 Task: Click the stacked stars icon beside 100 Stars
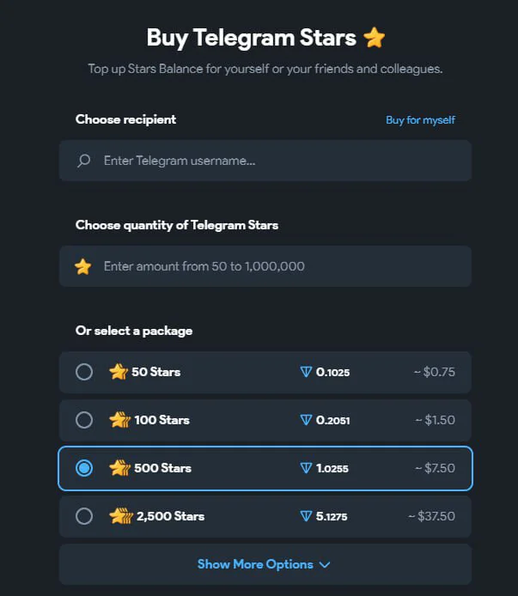coord(119,420)
